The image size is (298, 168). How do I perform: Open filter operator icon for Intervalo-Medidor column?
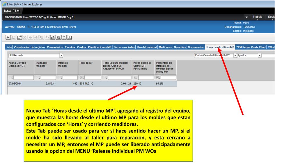coord(60,78)
